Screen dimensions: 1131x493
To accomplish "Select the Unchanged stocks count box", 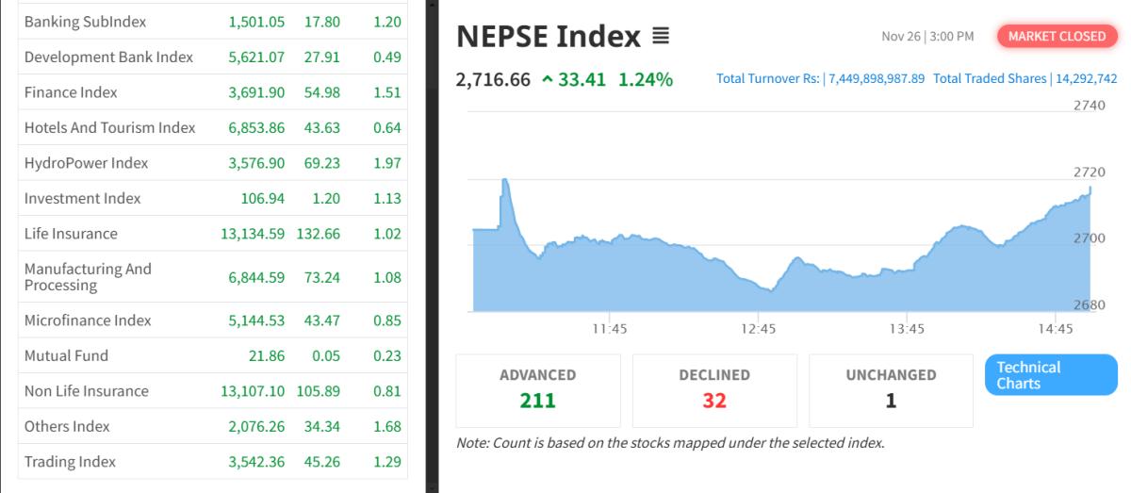I will click(x=891, y=389).
